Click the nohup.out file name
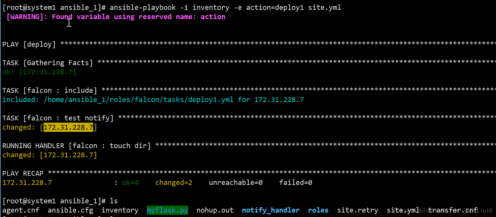 pyautogui.click(x=215, y=210)
